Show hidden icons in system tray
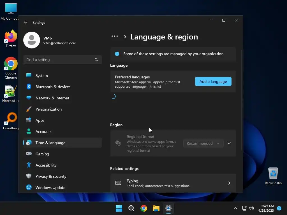 coord(236,208)
